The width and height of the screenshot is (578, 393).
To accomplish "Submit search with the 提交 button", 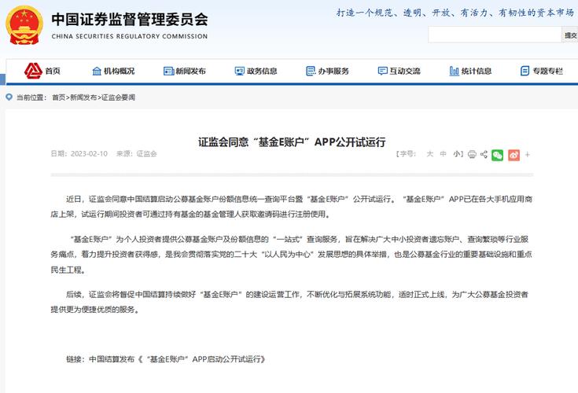I will (x=570, y=35).
